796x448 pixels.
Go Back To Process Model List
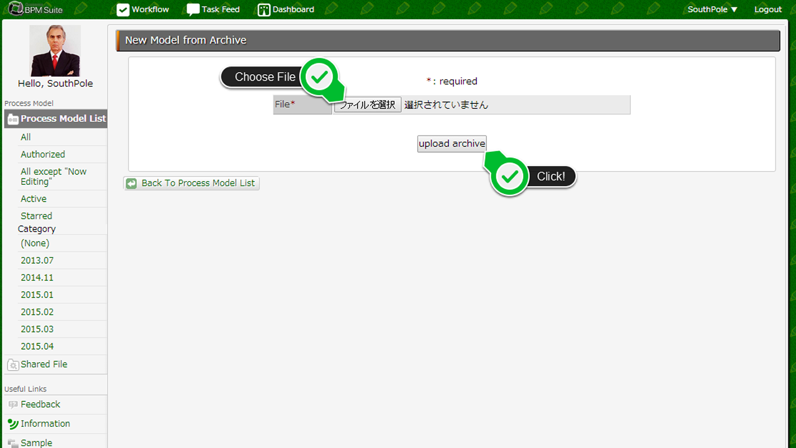coord(192,183)
